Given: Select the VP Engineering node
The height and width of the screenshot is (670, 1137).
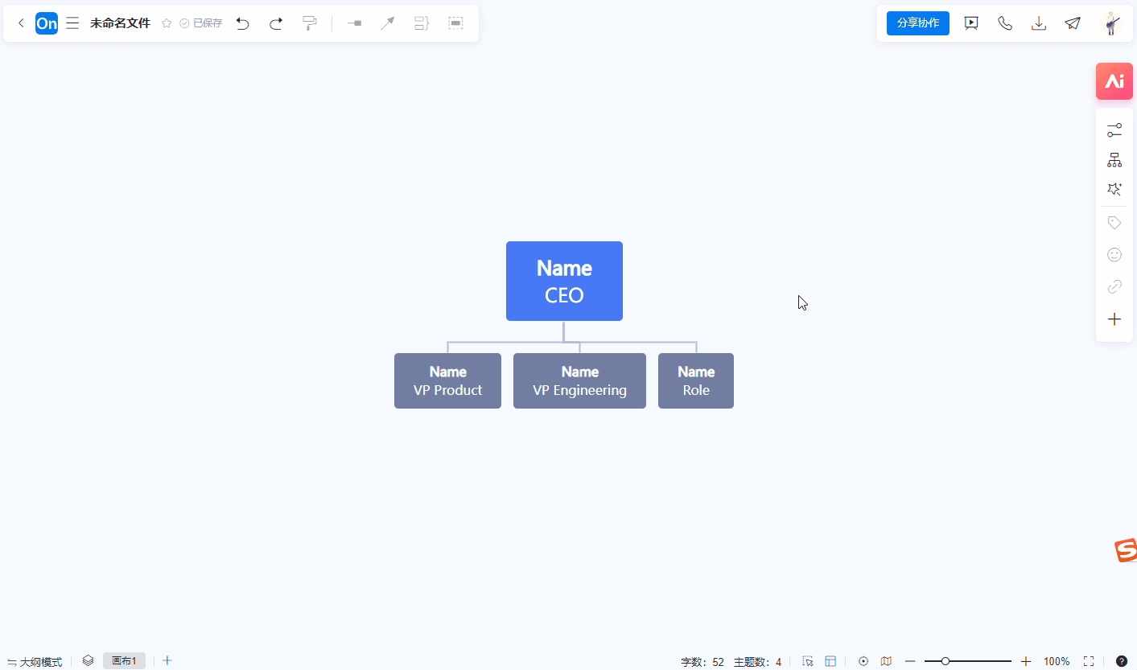Looking at the screenshot, I should tap(579, 380).
